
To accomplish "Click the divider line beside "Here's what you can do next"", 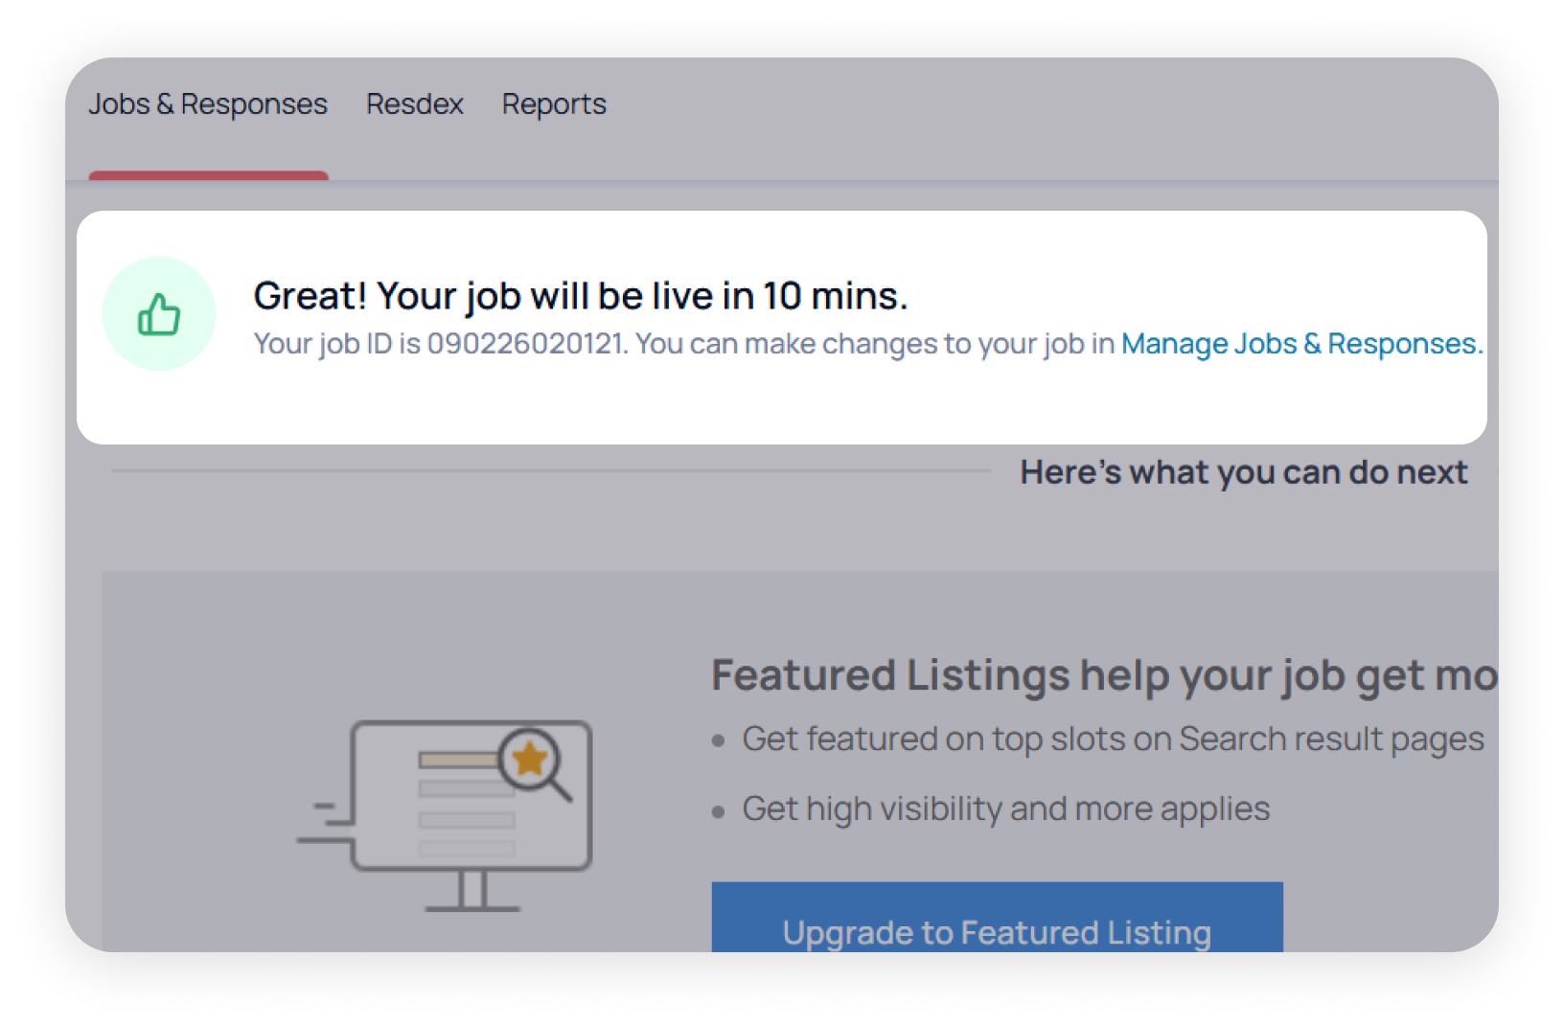I will pyautogui.click(x=551, y=471).
